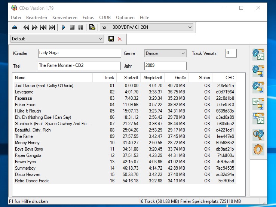The width and height of the screenshot is (276, 207).
Task: Open the Konvertieren menu
Action: (65, 18)
